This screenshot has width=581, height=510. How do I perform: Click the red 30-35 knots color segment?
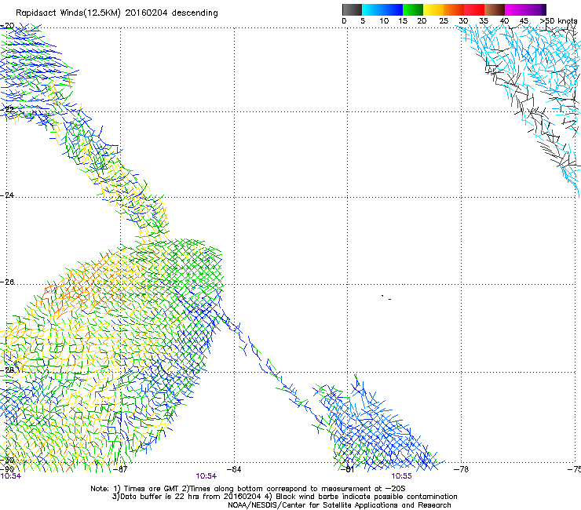474,9
